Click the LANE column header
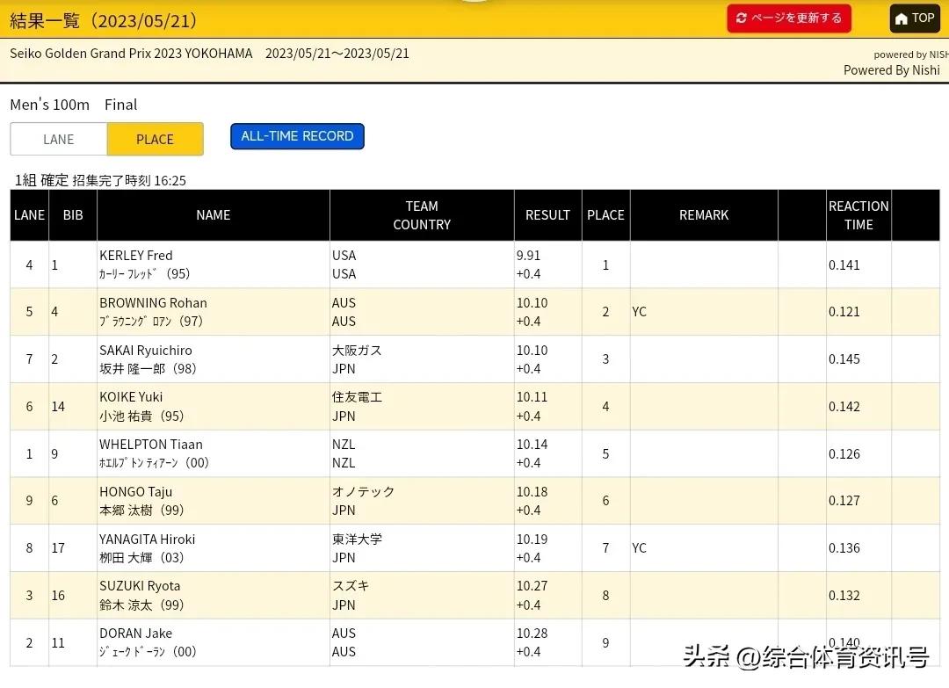The width and height of the screenshot is (949, 688). [x=29, y=214]
